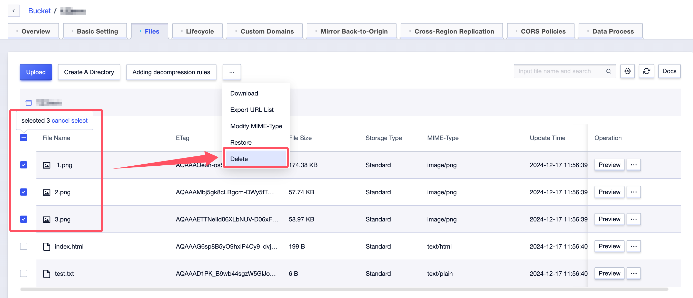
Task: Click the test.txt file name
Action: click(x=64, y=274)
